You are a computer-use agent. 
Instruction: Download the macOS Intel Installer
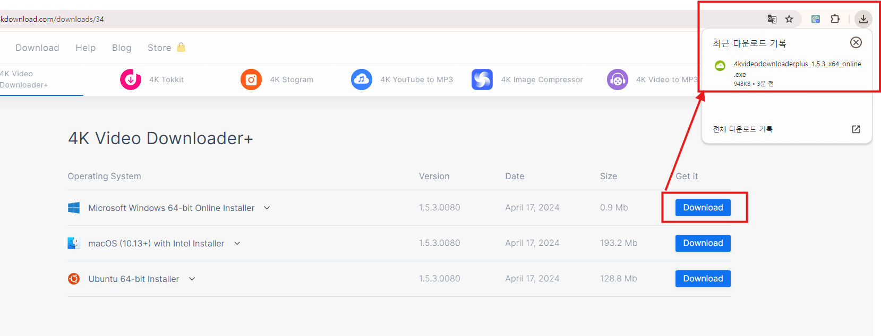(703, 243)
